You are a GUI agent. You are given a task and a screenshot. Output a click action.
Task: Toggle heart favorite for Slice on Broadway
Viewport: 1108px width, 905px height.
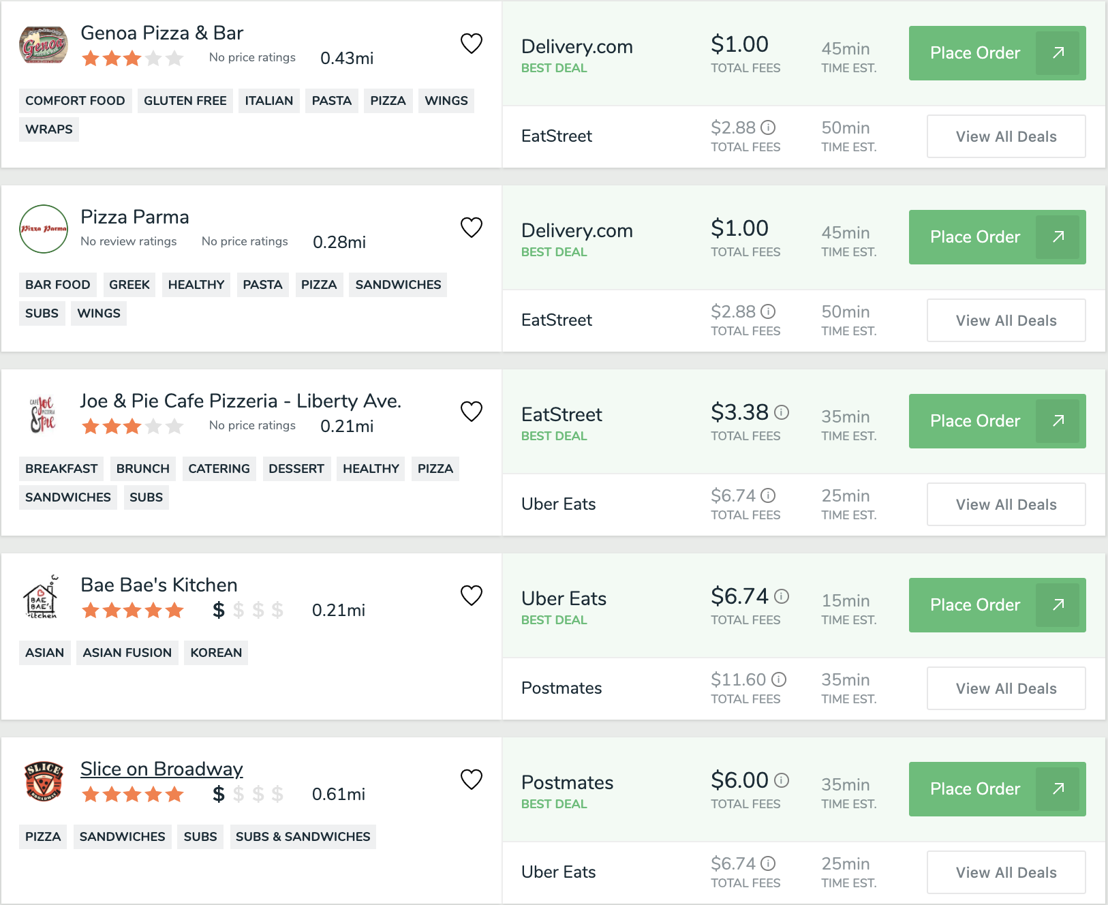coord(472,780)
